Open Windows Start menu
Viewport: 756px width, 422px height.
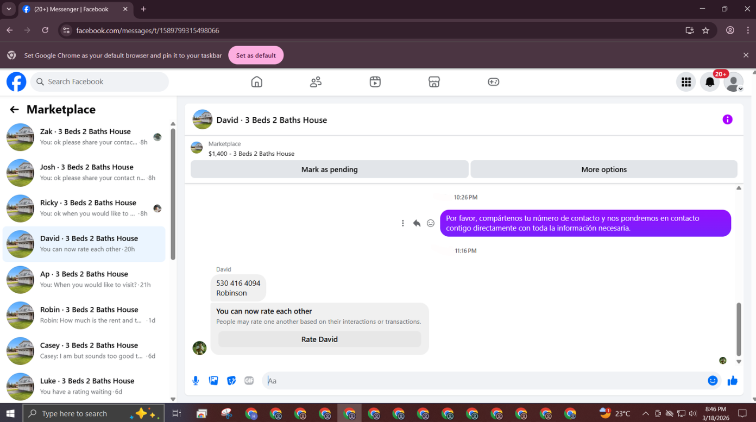coord(10,413)
